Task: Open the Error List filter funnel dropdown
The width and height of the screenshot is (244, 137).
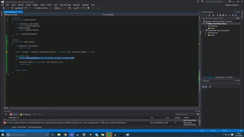Action: [x=6, y=114]
